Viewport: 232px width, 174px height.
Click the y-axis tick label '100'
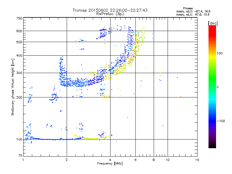click(19, 139)
